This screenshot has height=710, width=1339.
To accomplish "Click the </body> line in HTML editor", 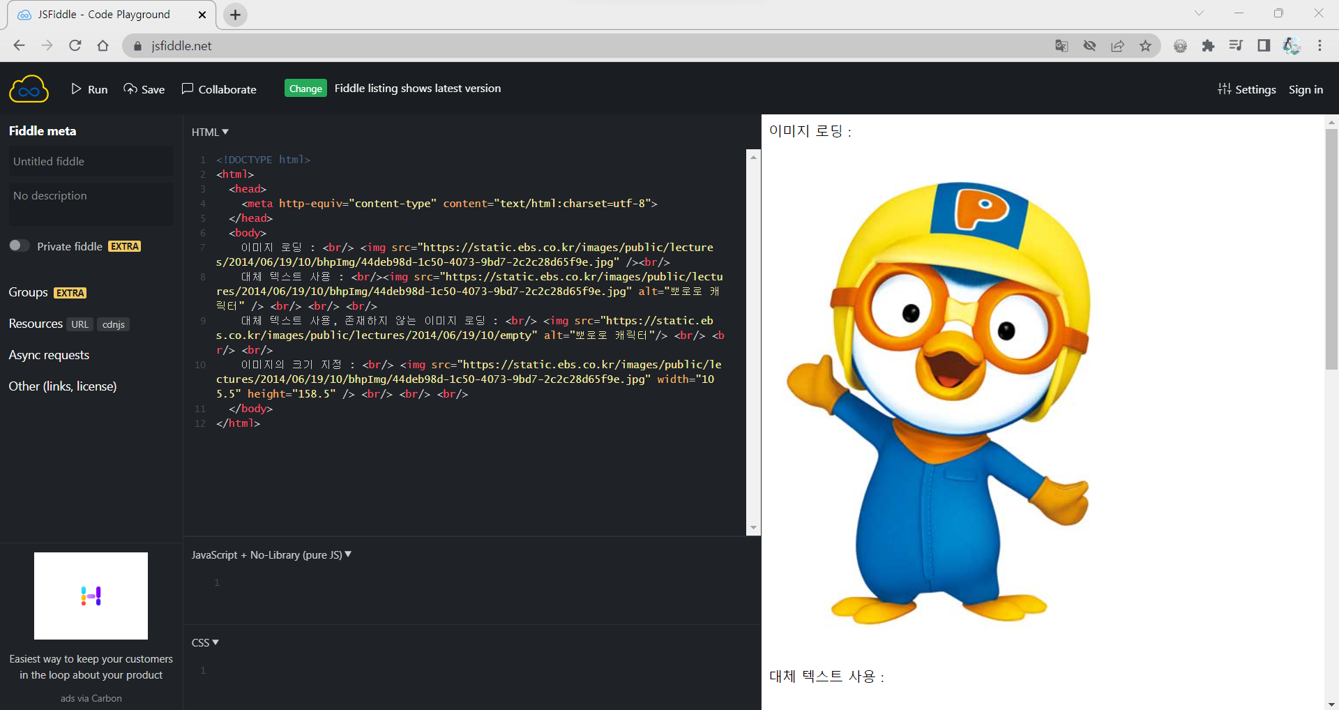I will 250,409.
